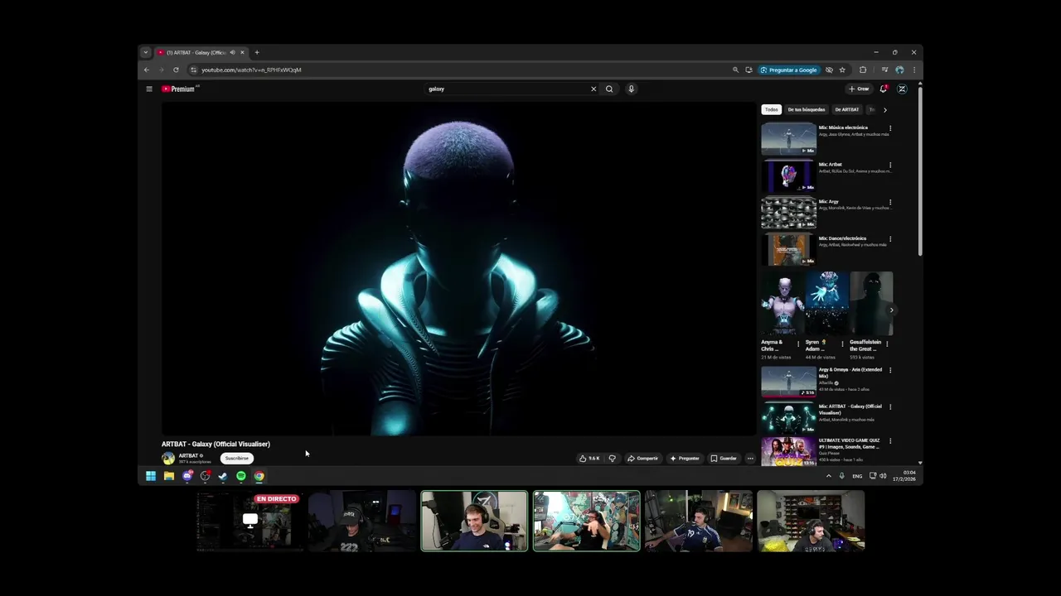Open the Anyma & Chris short
1061x596 pixels.
782,303
